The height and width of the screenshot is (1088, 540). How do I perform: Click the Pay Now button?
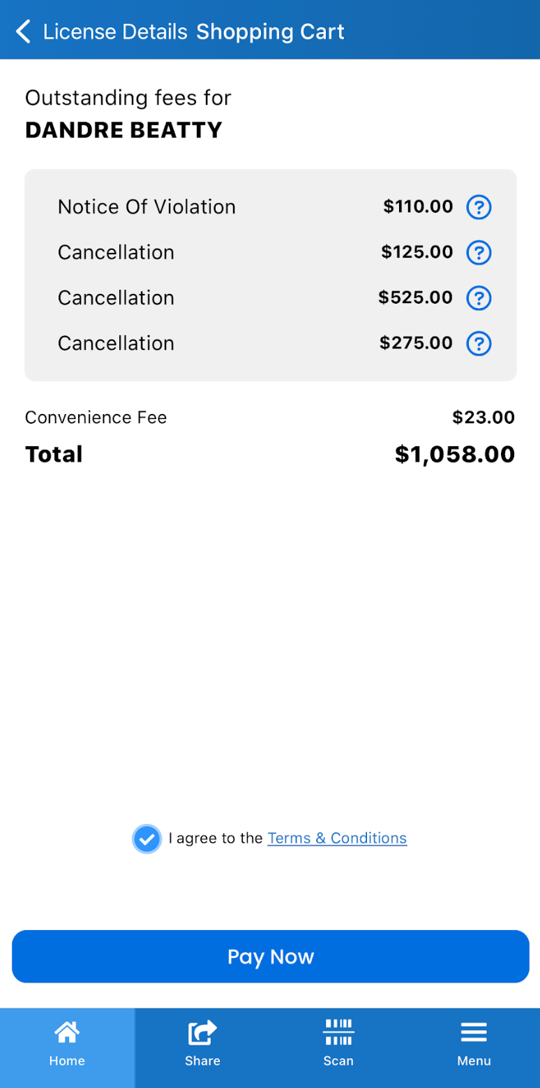[271, 956]
